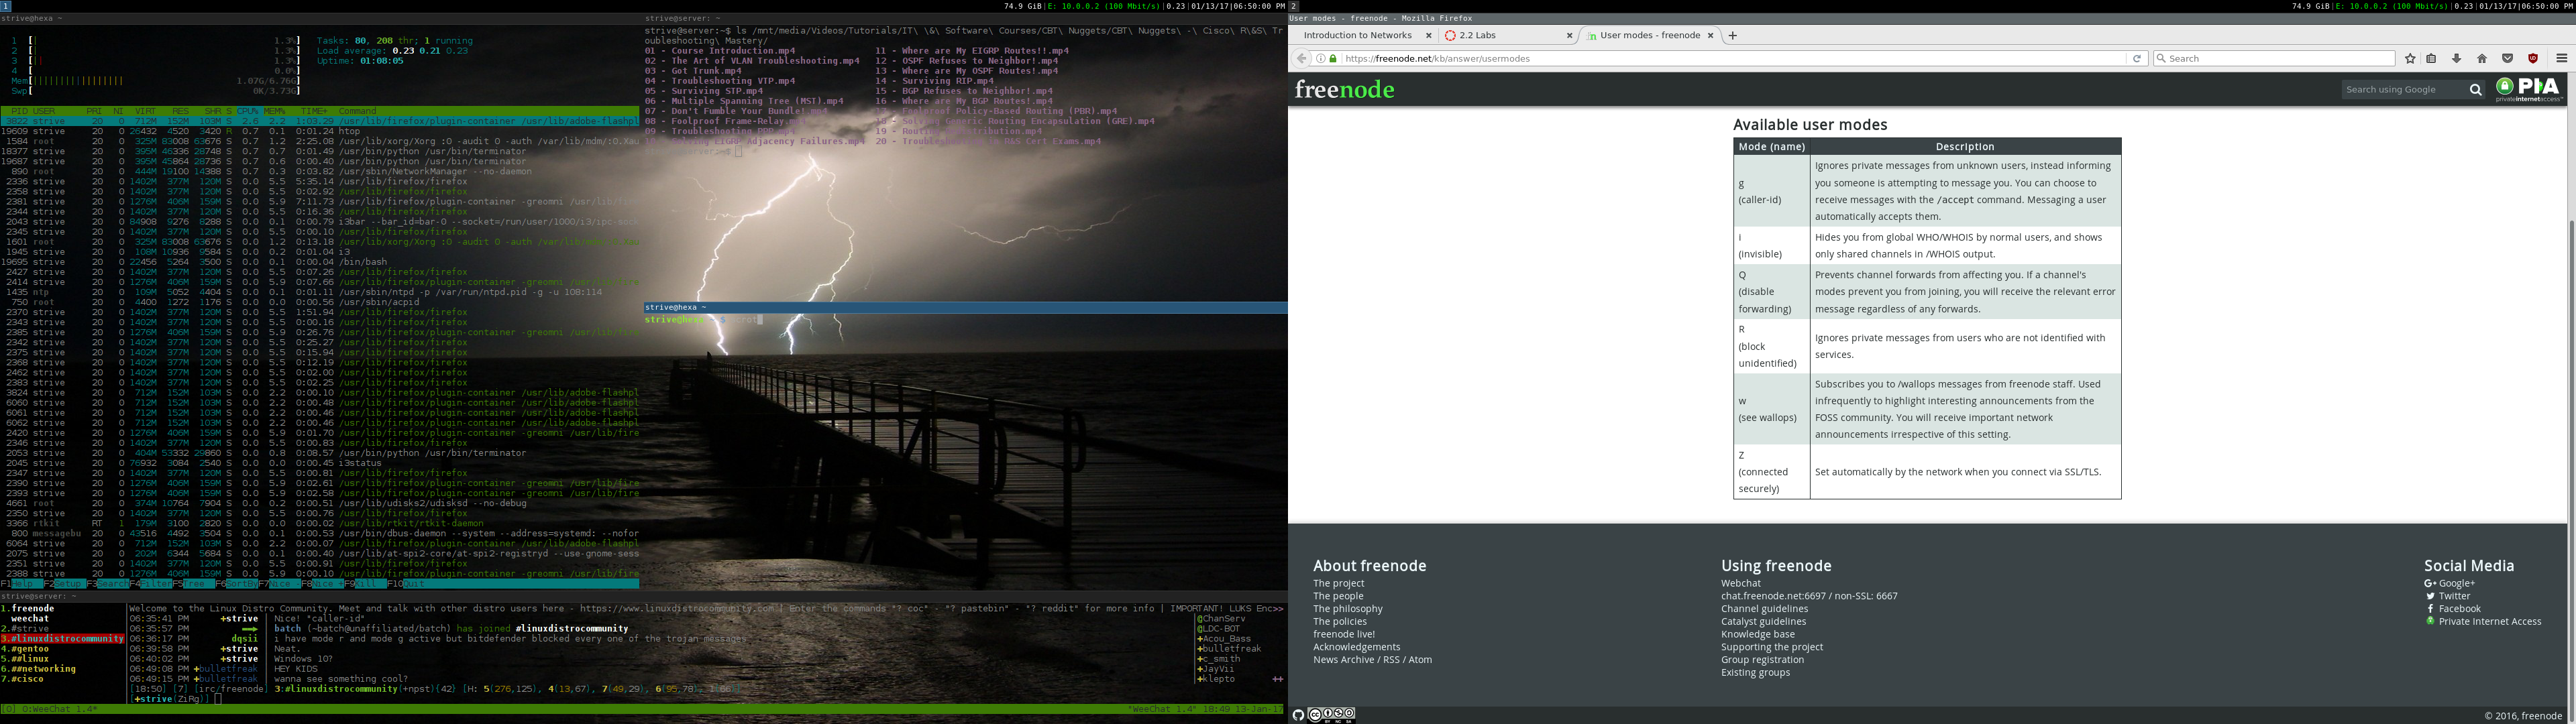Screen dimensions: 2576x724
Task: Click htop F9 Kill
Action: pos(365,584)
